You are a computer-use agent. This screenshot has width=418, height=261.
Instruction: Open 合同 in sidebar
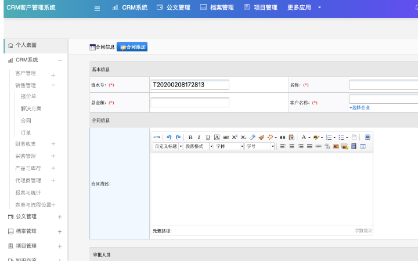(26, 121)
